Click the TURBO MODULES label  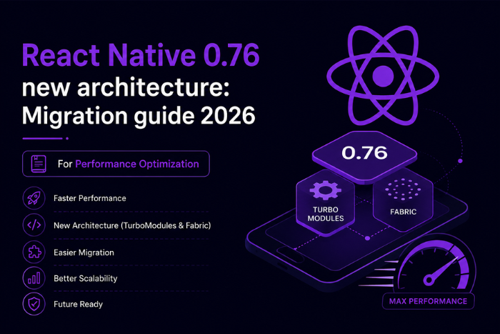coord(326,214)
